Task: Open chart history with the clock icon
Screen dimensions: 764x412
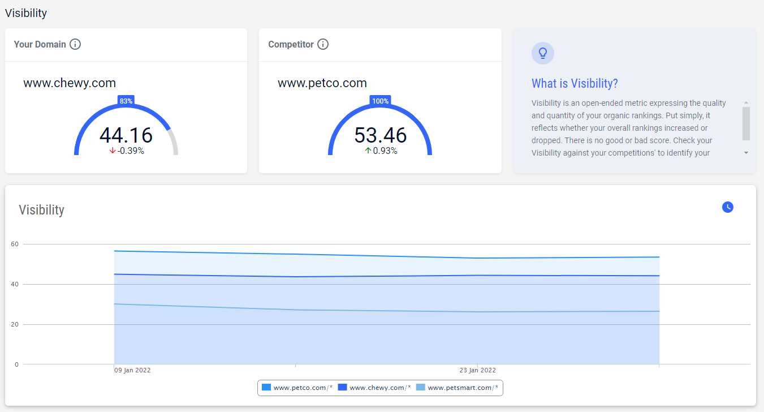Action: point(728,207)
